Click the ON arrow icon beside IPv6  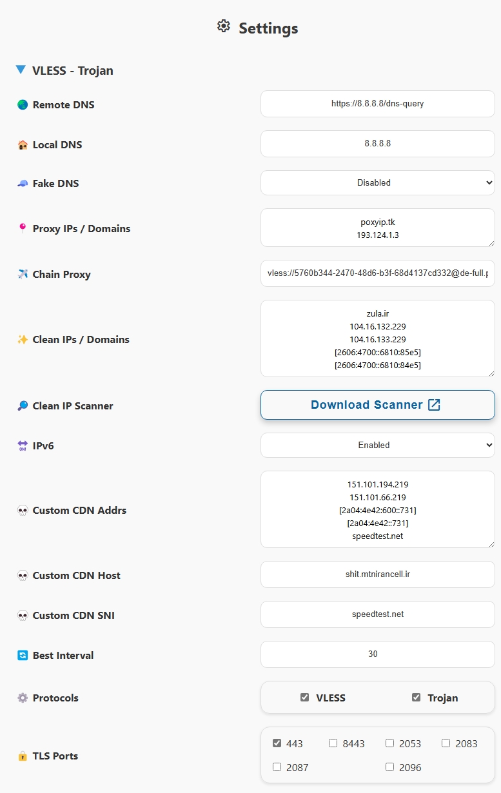click(x=23, y=445)
